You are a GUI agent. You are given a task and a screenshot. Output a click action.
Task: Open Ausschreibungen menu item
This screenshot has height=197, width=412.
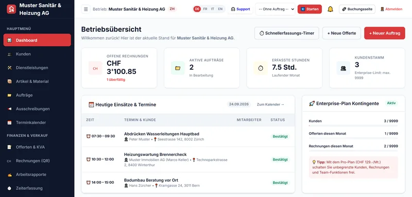coord(37,109)
